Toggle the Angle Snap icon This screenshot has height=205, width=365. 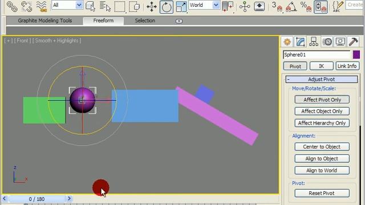pyautogui.click(x=291, y=6)
